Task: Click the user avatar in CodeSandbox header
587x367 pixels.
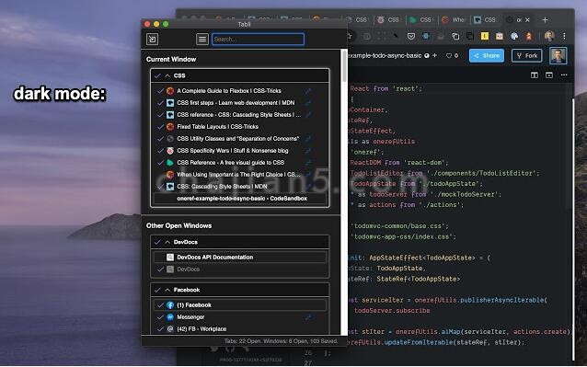Action: (x=558, y=56)
